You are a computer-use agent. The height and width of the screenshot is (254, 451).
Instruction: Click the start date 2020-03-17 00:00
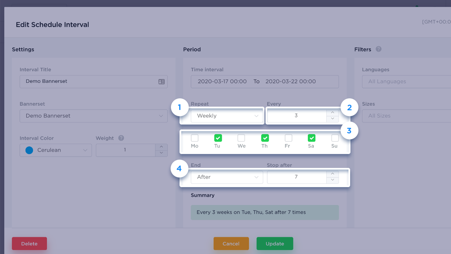[x=222, y=81]
